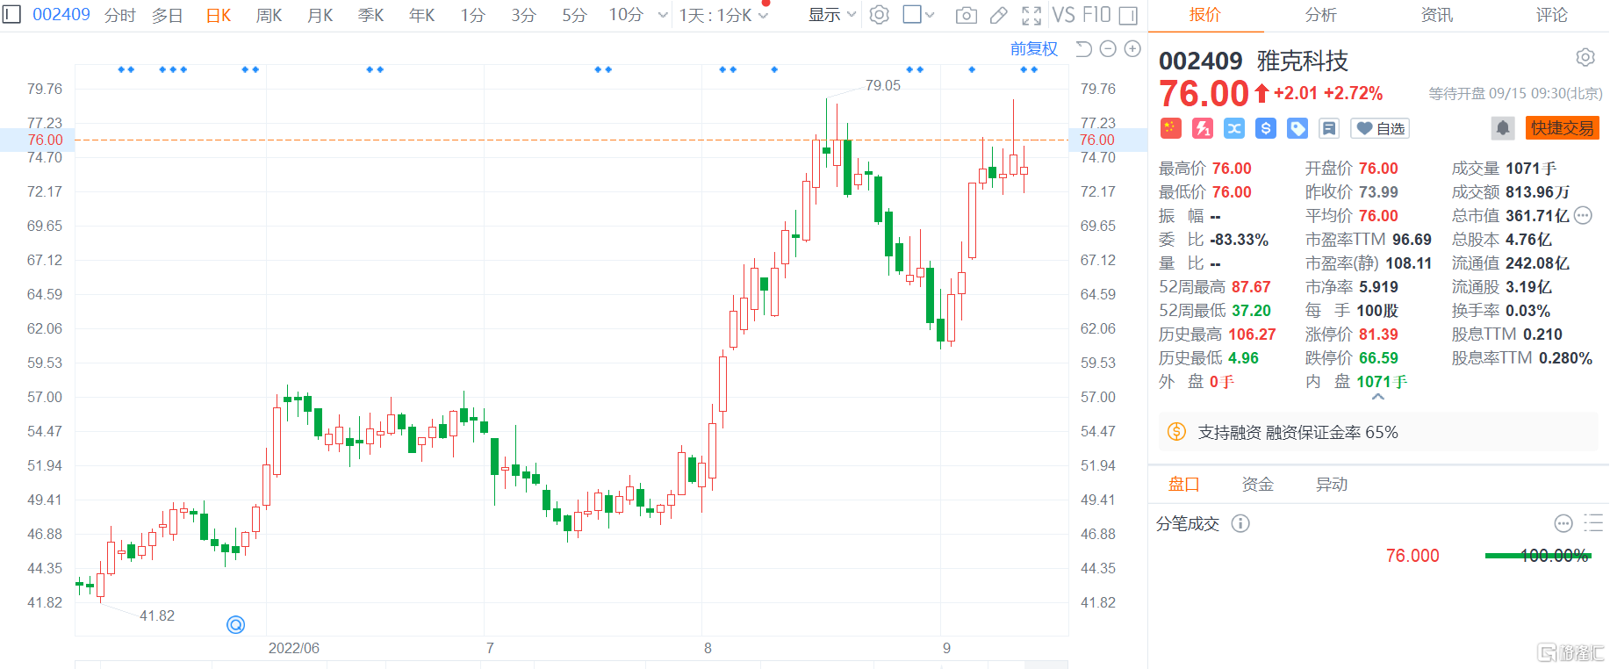The image size is (1610, 669).
Task: Select the 周K chart period
Action: 269,15
